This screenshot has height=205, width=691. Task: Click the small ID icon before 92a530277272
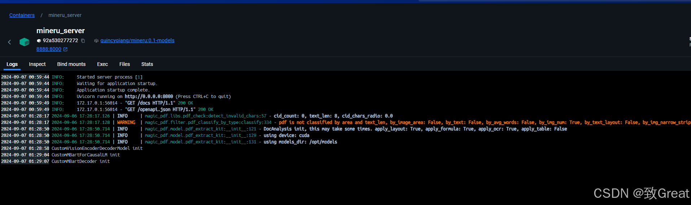(39, 41)
